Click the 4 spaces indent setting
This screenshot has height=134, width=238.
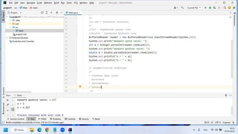pyautogui.click(x=226, y=122)
